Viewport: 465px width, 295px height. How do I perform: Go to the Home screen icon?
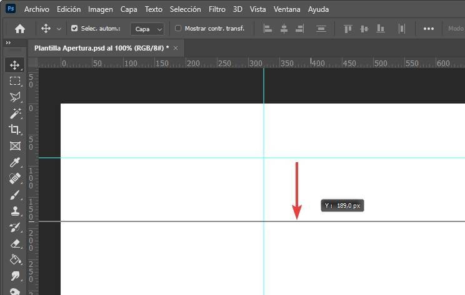tap(20, 29)
